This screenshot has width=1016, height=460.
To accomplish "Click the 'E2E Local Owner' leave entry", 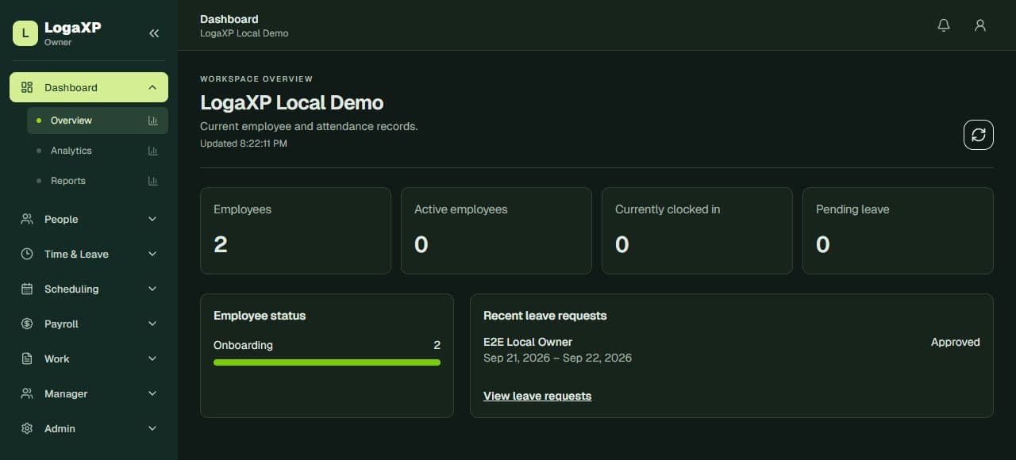I will [x=528, y=342].
